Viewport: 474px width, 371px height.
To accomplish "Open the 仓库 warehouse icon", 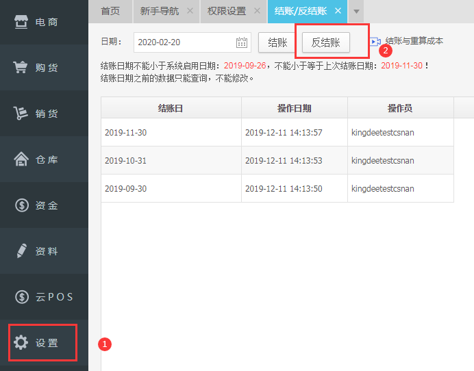I will tap(21, 159).
